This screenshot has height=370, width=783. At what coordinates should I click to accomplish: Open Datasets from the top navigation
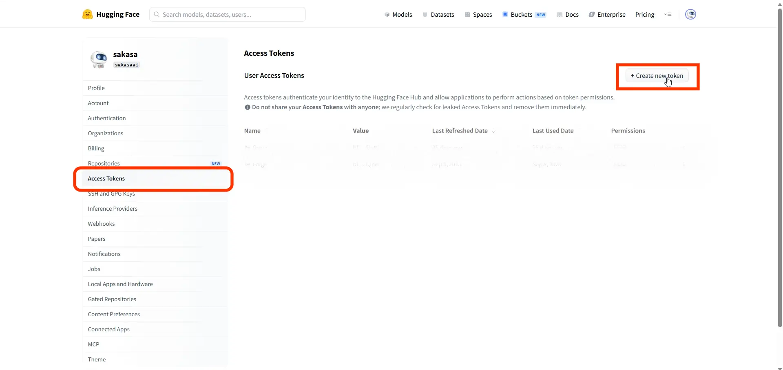coord(438,14)
